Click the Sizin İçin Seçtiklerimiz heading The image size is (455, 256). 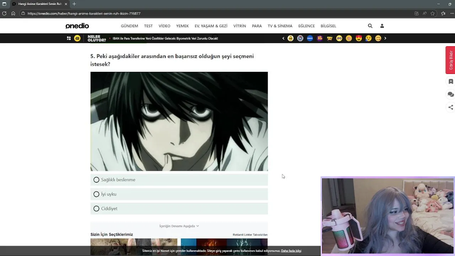tap(112, 235)
